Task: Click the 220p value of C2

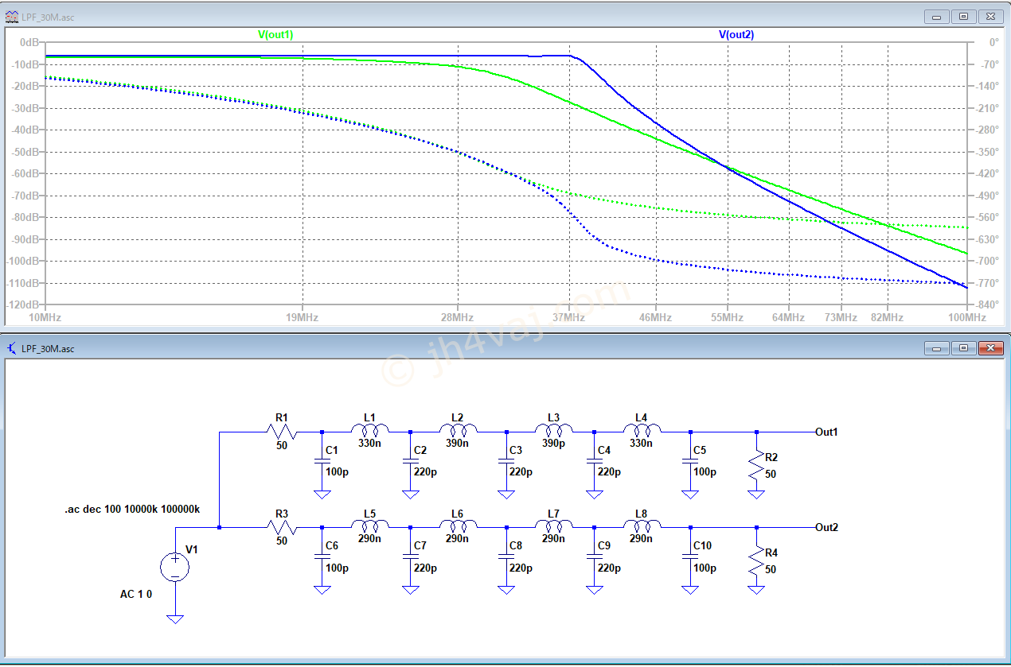Action: [x=426, y=471]
